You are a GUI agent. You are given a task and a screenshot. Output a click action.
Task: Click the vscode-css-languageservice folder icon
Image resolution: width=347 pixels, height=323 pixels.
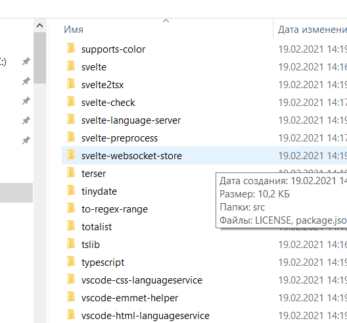71,280
